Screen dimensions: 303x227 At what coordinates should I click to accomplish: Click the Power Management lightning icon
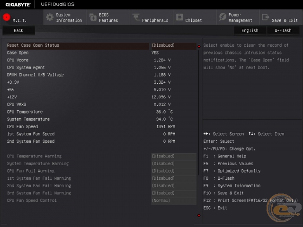(x=223, y=17)
